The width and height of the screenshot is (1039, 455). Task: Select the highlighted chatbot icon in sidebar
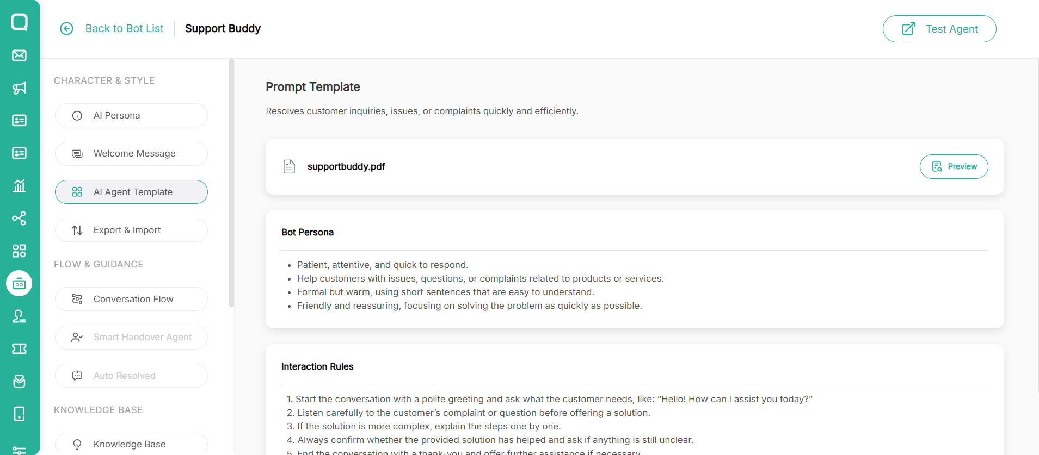[20, 284]
